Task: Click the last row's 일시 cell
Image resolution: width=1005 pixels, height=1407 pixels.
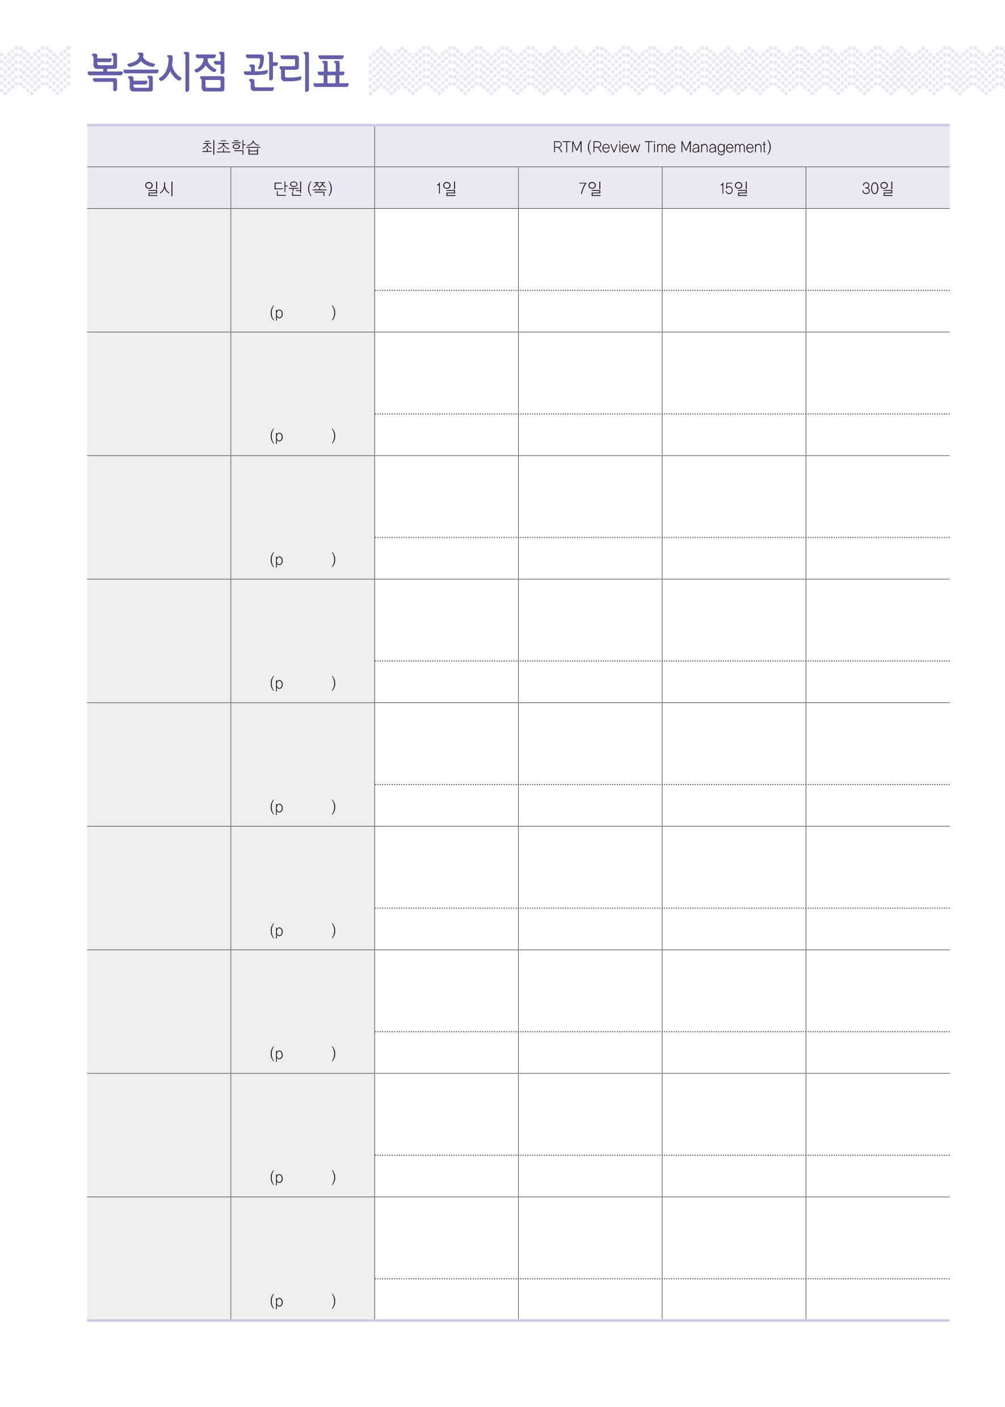Action: (158, 1258)
